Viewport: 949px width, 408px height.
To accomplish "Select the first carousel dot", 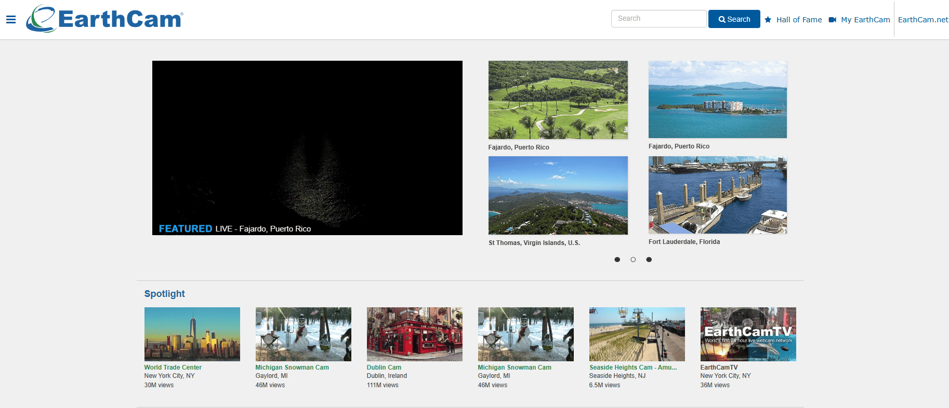I will click(617, 260).
